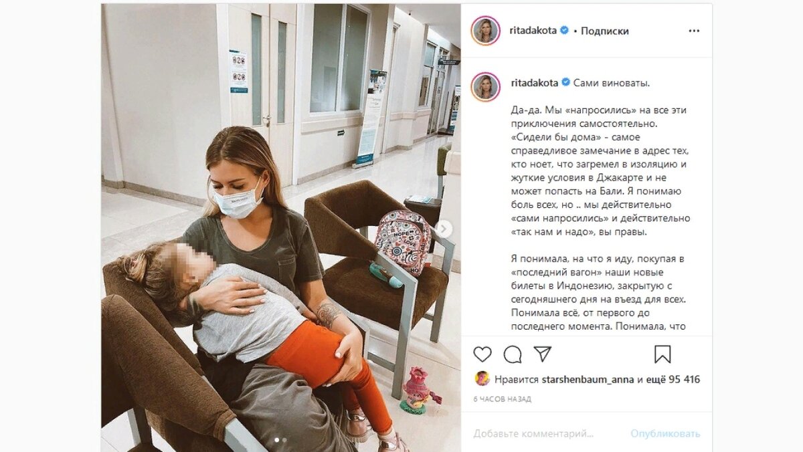Screen dimensions: 803x452
Task: Open comments via speech bubble icon
Action: tap(513, 354)
